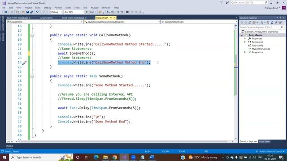The image size is (287, 161).
Task: Open the File menu
Action: [x=4, y=8]
